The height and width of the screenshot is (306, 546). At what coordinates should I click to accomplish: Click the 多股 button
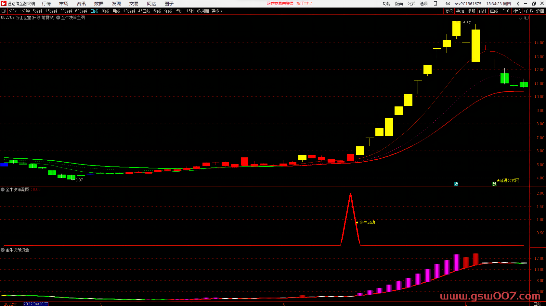[471, 11]
